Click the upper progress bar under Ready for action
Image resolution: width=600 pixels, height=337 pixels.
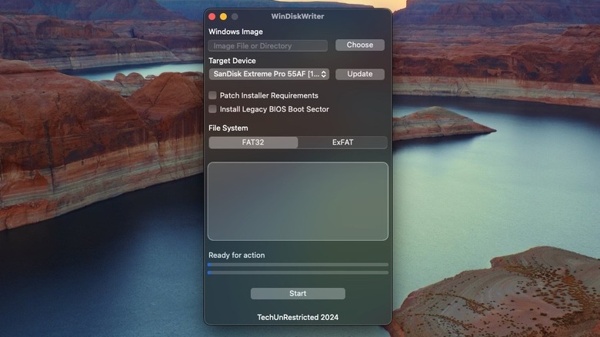point(298,265)
